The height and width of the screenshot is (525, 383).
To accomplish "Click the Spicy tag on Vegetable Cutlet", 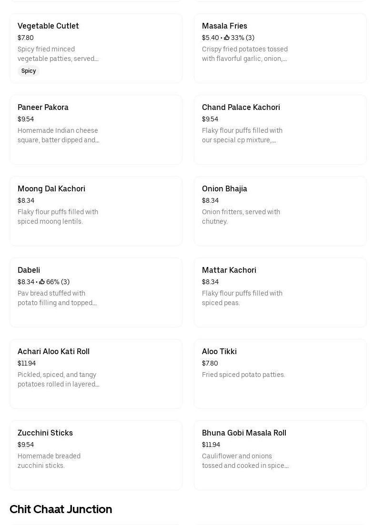I will 29,71.
